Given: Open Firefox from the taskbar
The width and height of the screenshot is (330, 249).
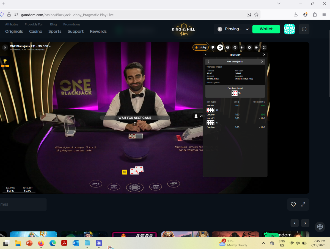Looking at the screenshot, I should [41, 243].
